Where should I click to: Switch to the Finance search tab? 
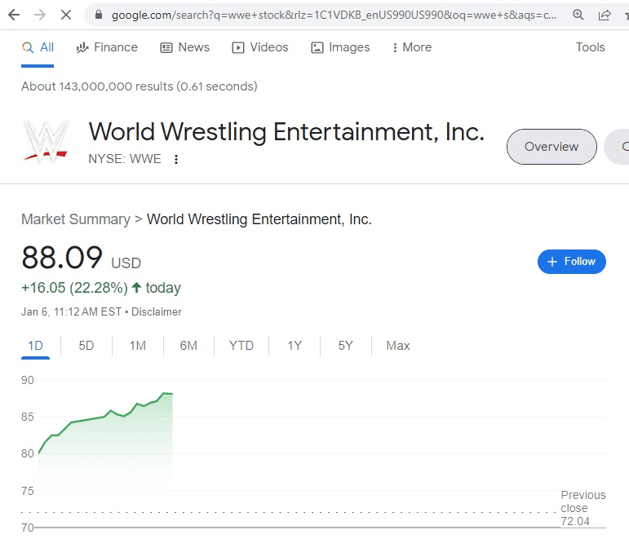107,47
